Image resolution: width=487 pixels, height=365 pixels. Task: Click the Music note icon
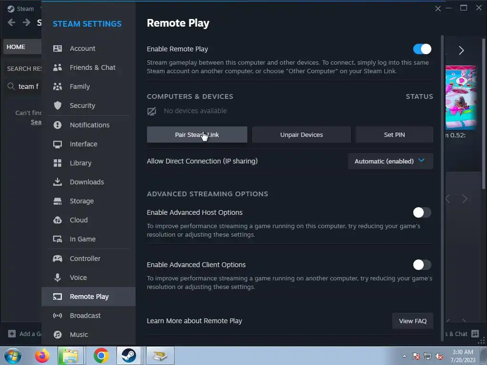click(58, 335)
